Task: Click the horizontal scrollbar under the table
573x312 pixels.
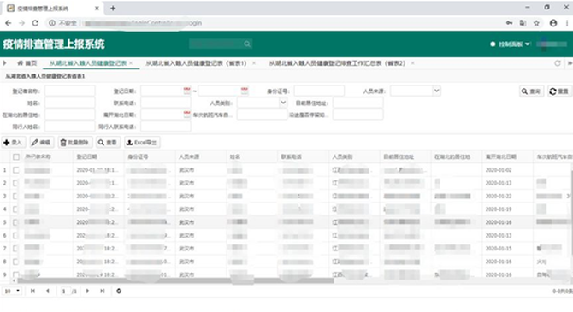Action: pos(175,280)
